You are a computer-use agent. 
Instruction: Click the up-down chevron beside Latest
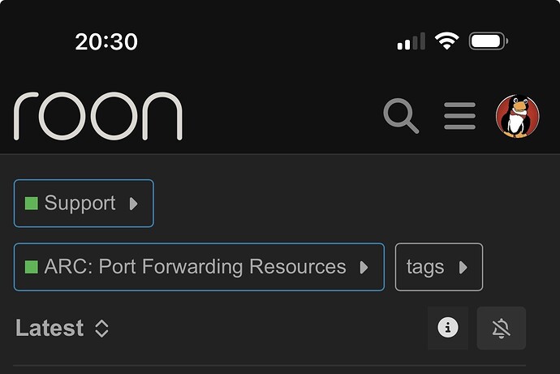pos(101,329)
